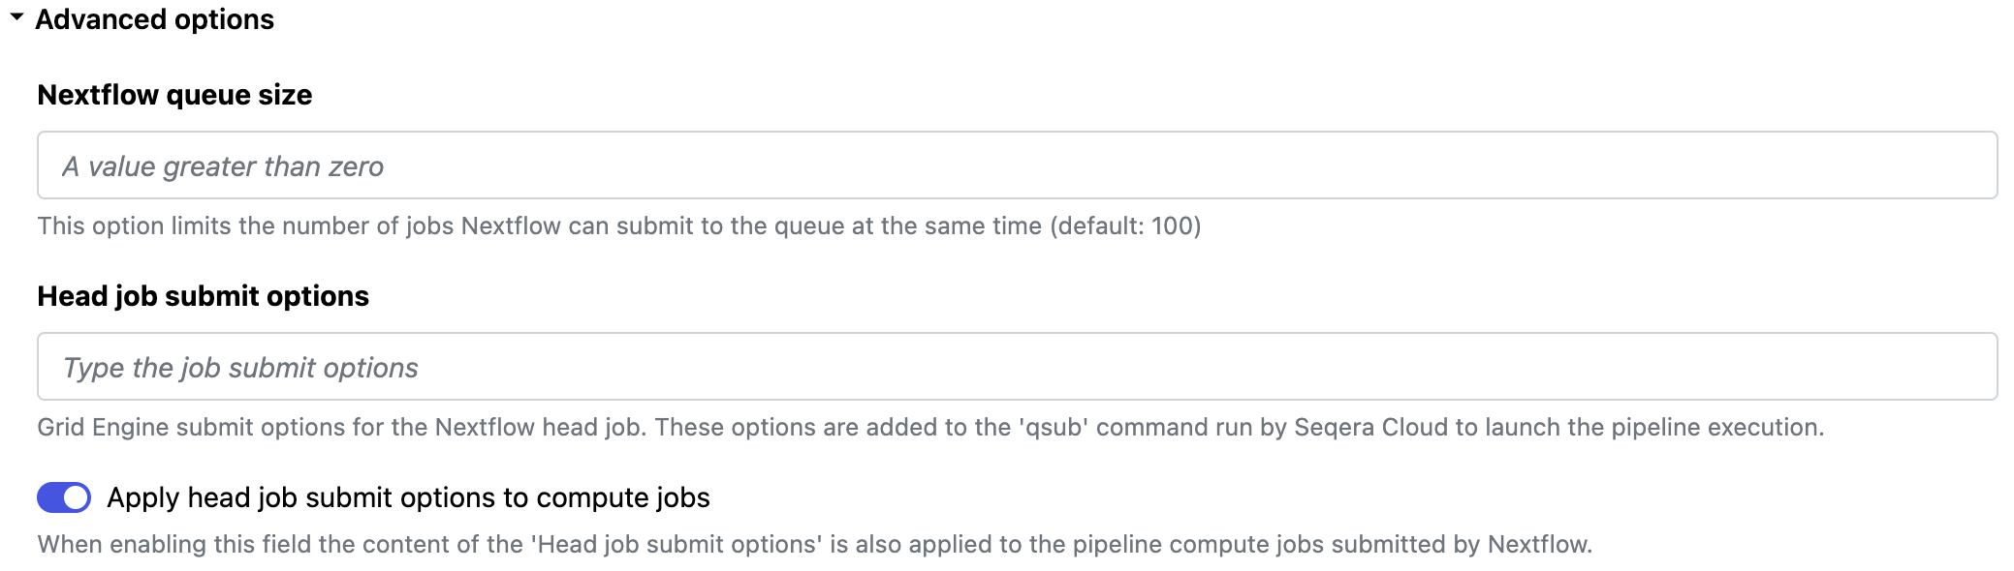Image resolution: width=2014 pixels, height=571 pixels.
Task: Click the "A value greater than zero" placeholder
Action: tap(223, 166)
